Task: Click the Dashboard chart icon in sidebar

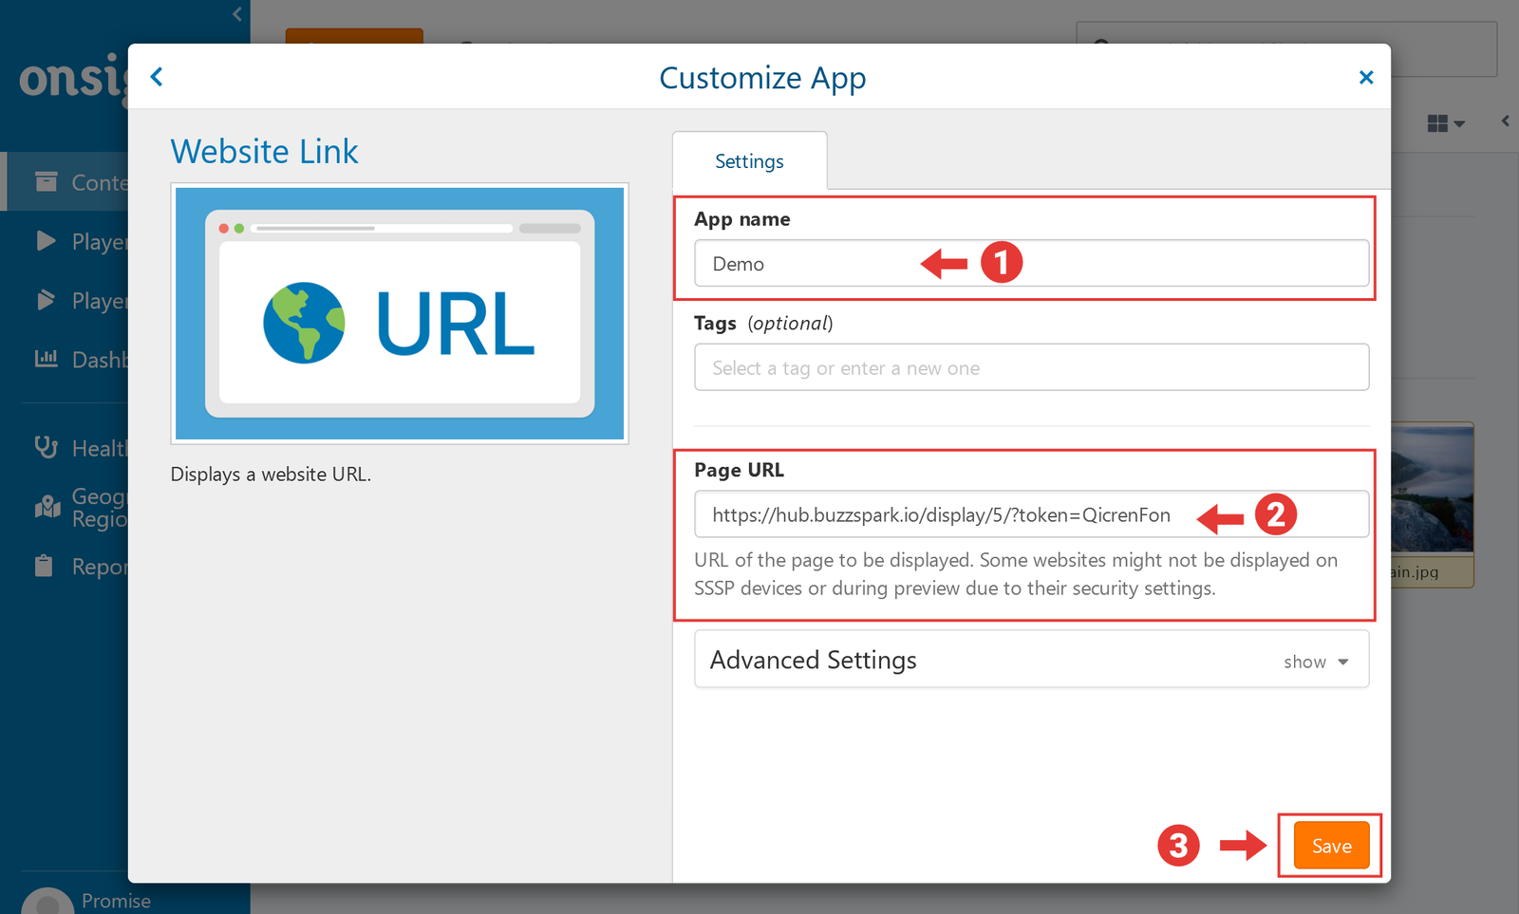Action: click(46, 359)
